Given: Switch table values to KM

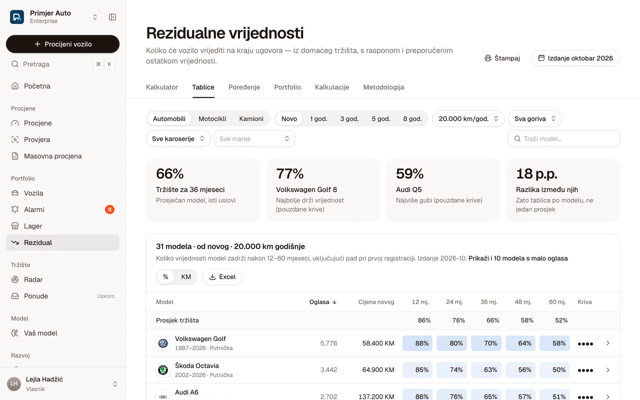Looking at the screenshot, I should click(x=186, y=277).
